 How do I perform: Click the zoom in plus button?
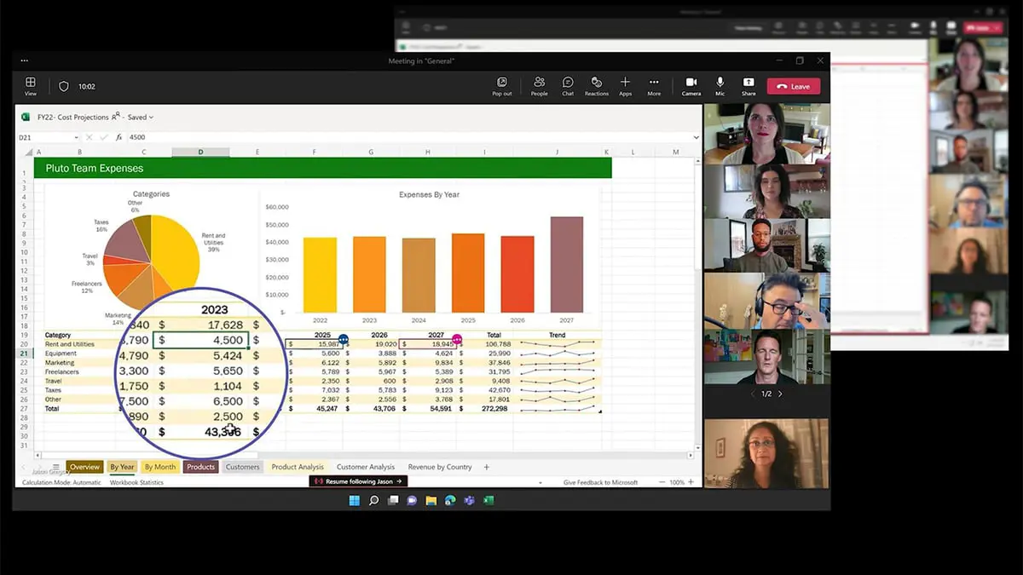pyautogui.click(x=691, y=482)
